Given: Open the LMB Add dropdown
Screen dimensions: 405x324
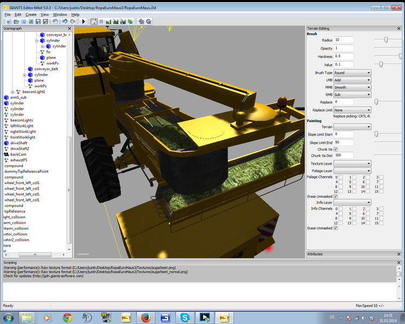Looking at the screenshot, I should pos(352,80).
